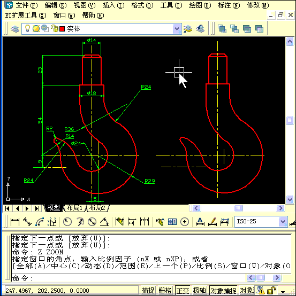
Task: Select the Center Mark tool
Action: coord(185,222)
